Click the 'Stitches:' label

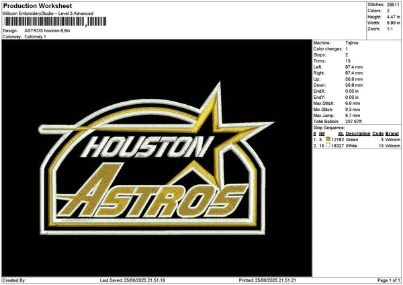[375, 5]
